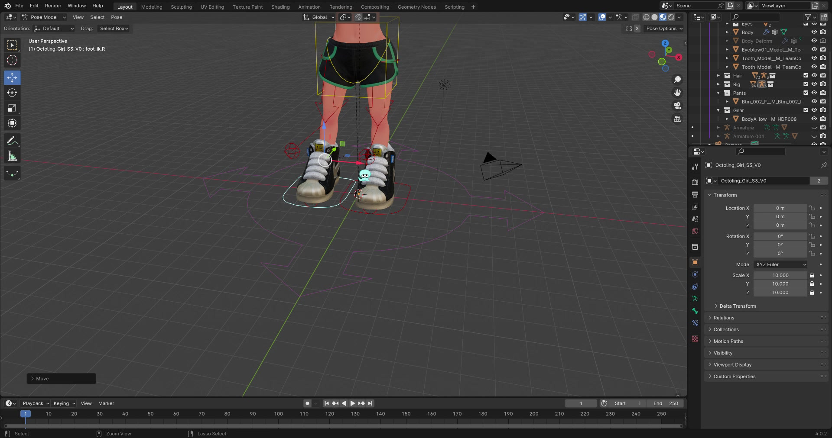The image size is (832, 438).
Task: Select the Transform tool
Action: click(12, 123)
